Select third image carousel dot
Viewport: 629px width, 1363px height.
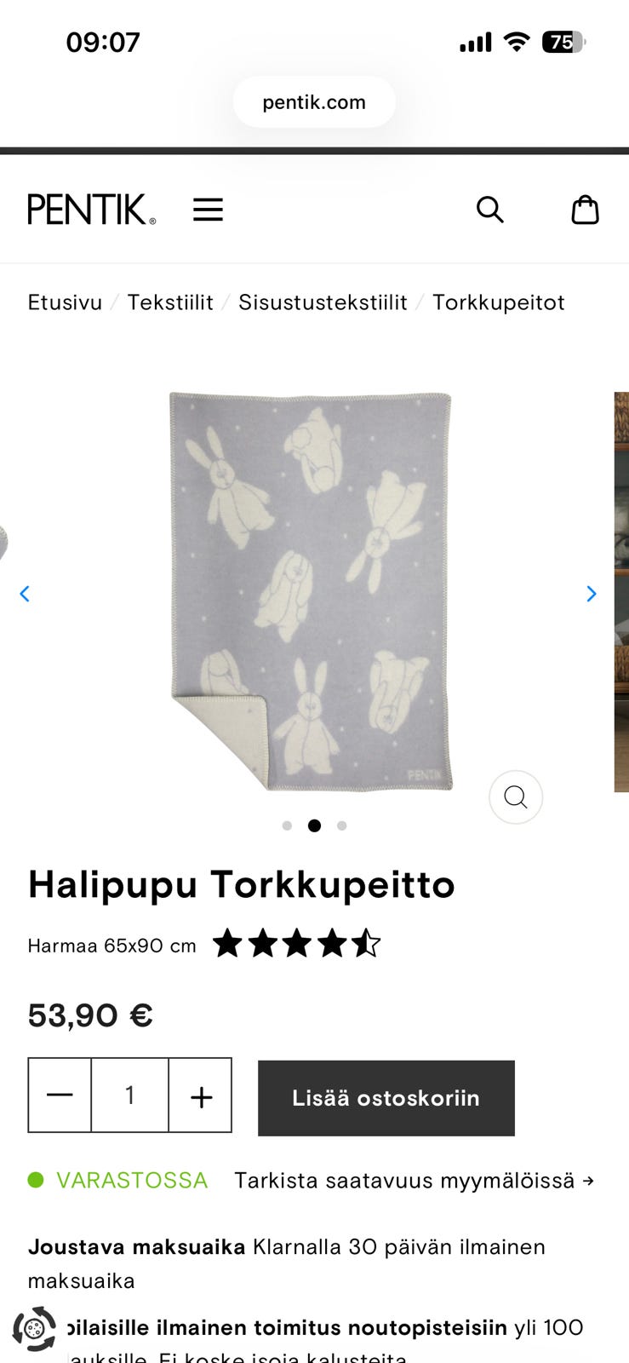coord(341,825)
